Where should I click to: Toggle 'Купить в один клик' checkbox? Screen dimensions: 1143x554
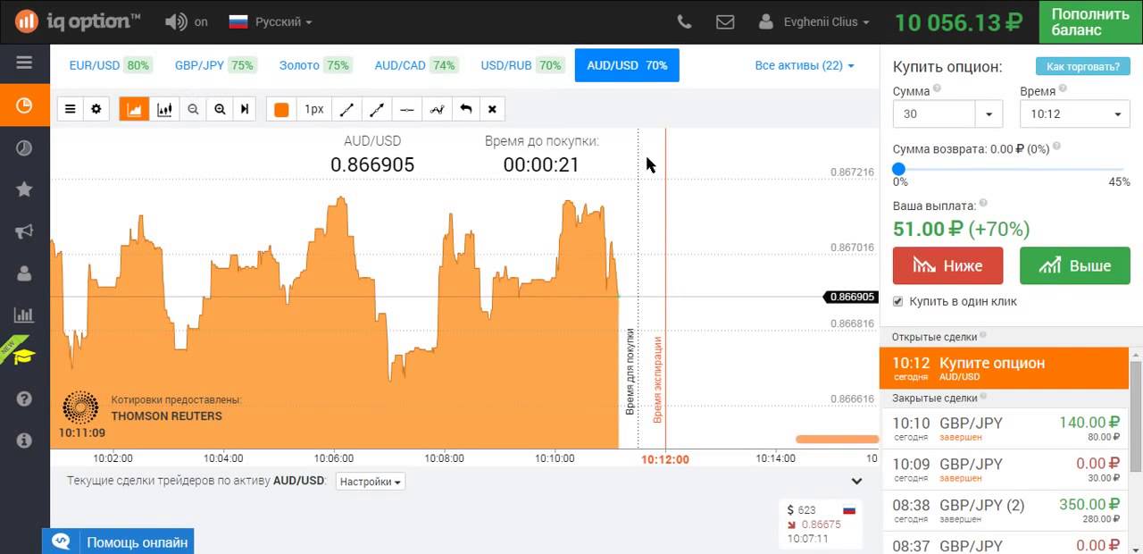tap(898, 301)
